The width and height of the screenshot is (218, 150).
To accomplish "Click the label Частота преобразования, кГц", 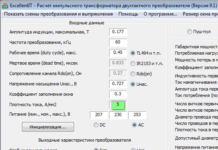I will click(x=40, y=42).
